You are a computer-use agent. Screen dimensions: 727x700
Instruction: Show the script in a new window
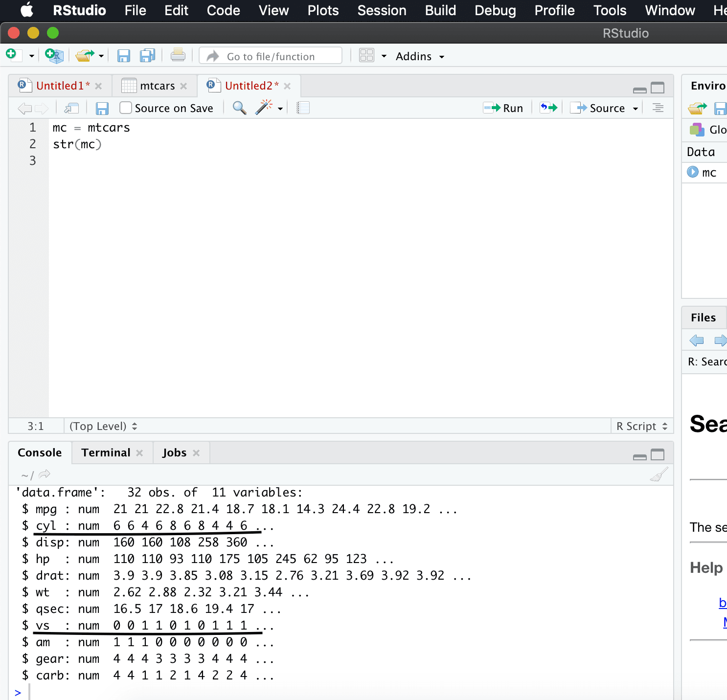tap(71, 108)
